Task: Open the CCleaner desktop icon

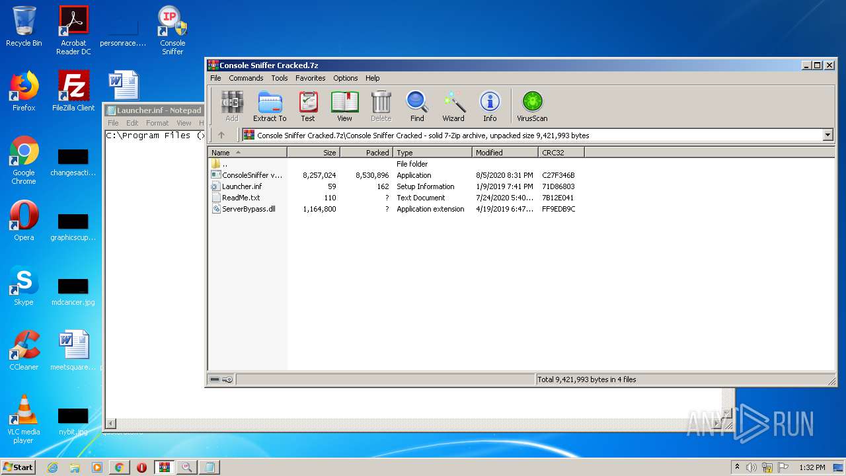Action: pyautogui.click(x=24, y=350)
